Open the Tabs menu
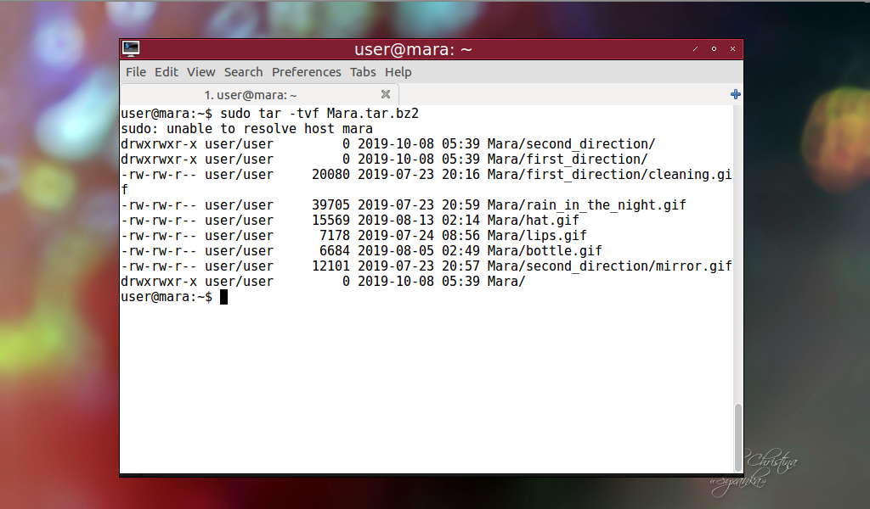 (x=363, y=72)
